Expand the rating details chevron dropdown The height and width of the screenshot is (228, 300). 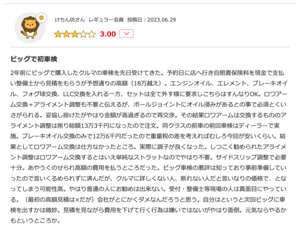coord(127,34)
